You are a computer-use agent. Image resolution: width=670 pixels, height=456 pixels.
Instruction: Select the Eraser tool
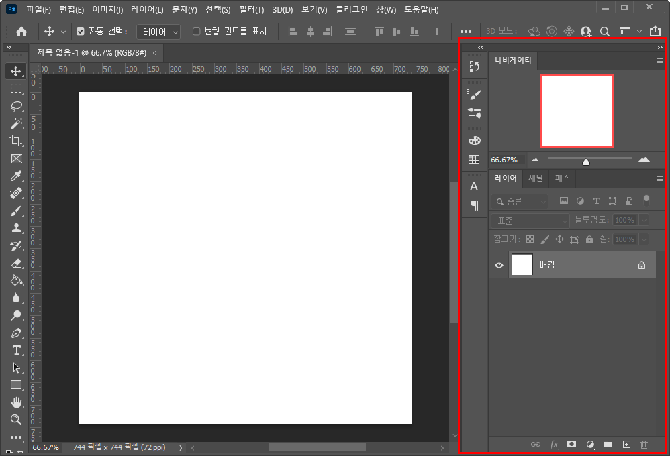pyautogui.click(x=16, y=263)
